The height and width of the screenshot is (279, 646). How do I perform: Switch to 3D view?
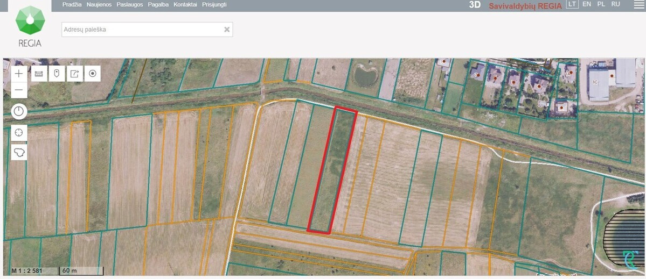pyautogui.click(x=475, y=5)
